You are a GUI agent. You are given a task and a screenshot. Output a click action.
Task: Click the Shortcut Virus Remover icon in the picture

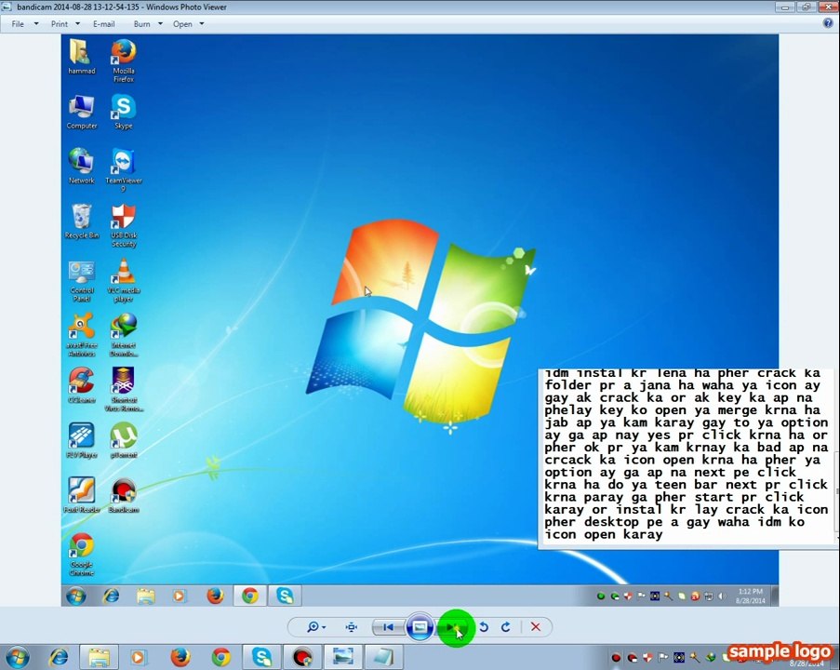click(x=123, y=390)
